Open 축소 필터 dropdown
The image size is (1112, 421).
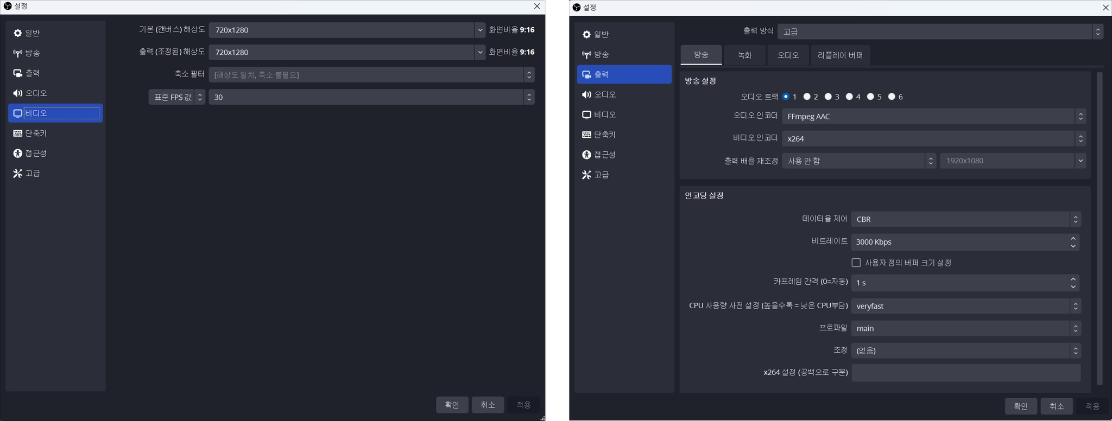coord(372,75)
